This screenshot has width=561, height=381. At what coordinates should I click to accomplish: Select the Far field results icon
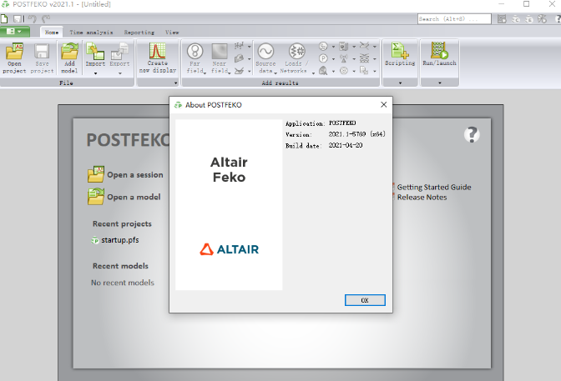tap(195, 52)
